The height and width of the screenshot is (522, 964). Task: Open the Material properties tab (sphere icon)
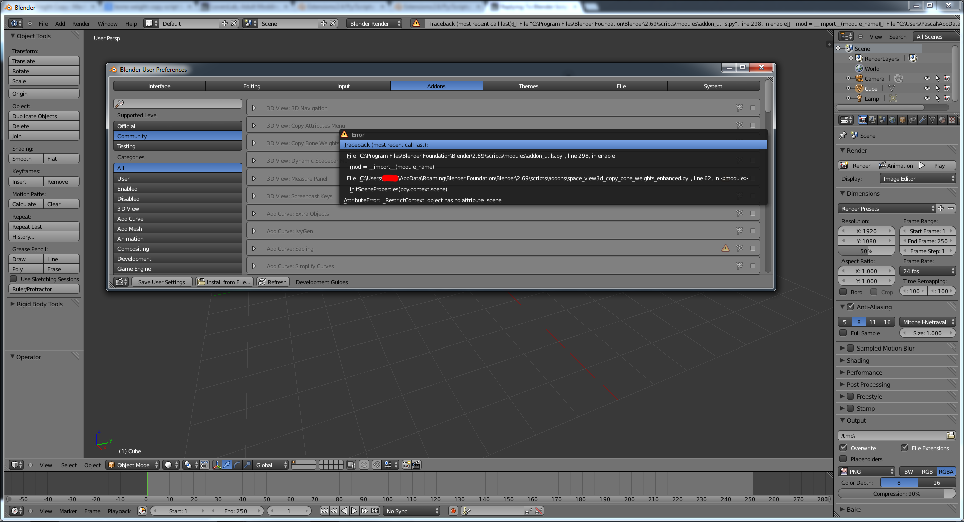point(942,120)
